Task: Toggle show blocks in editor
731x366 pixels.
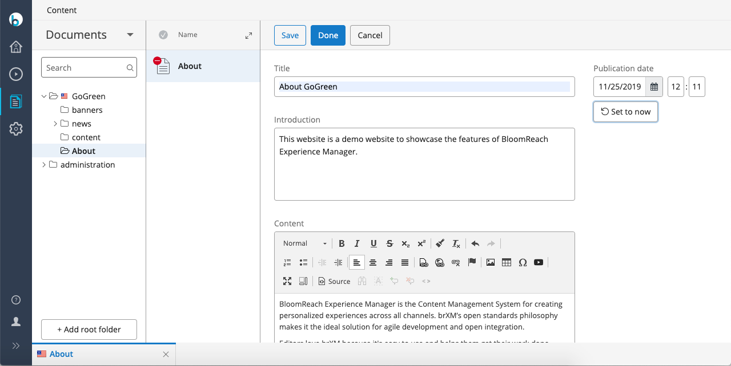Action: [303, 281]
